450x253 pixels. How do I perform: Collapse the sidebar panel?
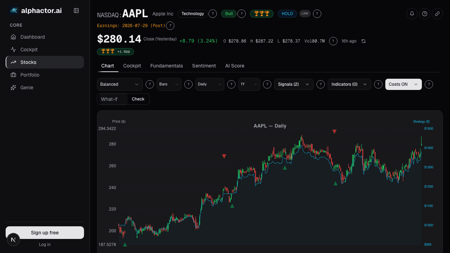coord(76,11)
